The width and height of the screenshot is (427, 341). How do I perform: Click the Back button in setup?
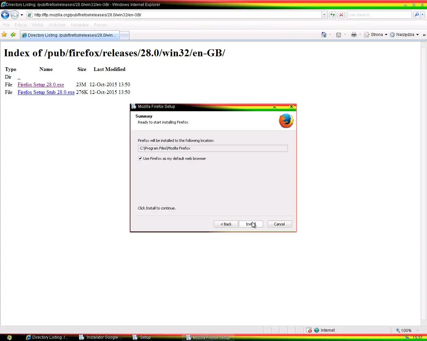click(x=226, y=224)
